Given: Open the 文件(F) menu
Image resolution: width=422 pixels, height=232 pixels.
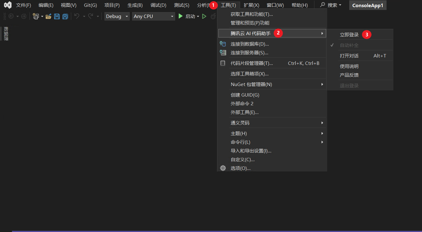Looking at the screenshot, I should (x=24, y=5).
